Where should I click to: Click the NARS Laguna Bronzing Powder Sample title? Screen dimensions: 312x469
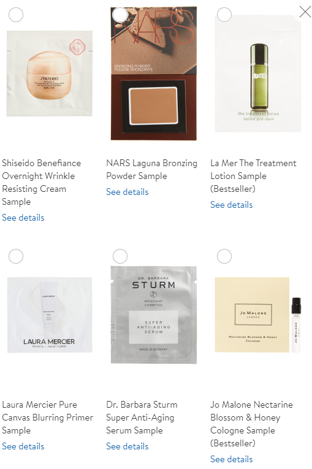tap(151, 169)
